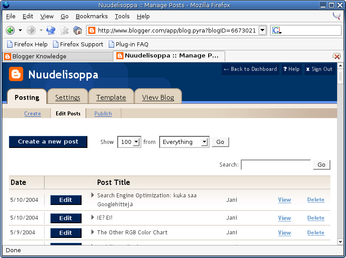
Task: Open the Firefox Help bookmark
Action: point(27,44)
